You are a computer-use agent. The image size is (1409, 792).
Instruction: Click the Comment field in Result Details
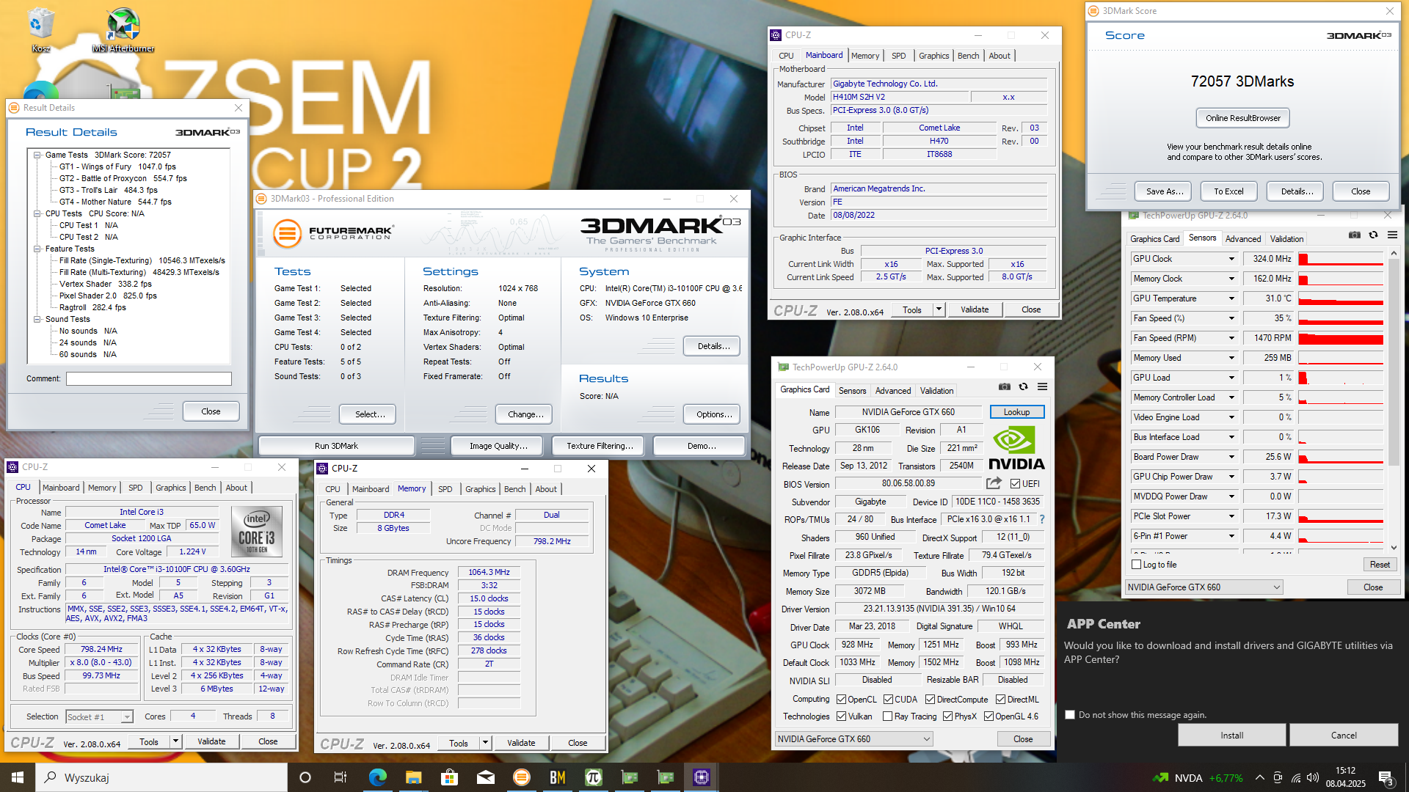coord(149,378)
